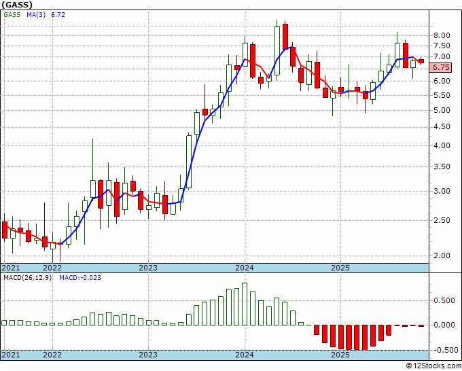
Task: Click the MA(3) legend label
Action: (x=36, y=15)
